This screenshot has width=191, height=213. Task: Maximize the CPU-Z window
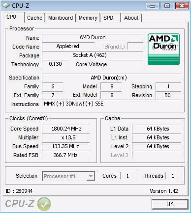167,6
